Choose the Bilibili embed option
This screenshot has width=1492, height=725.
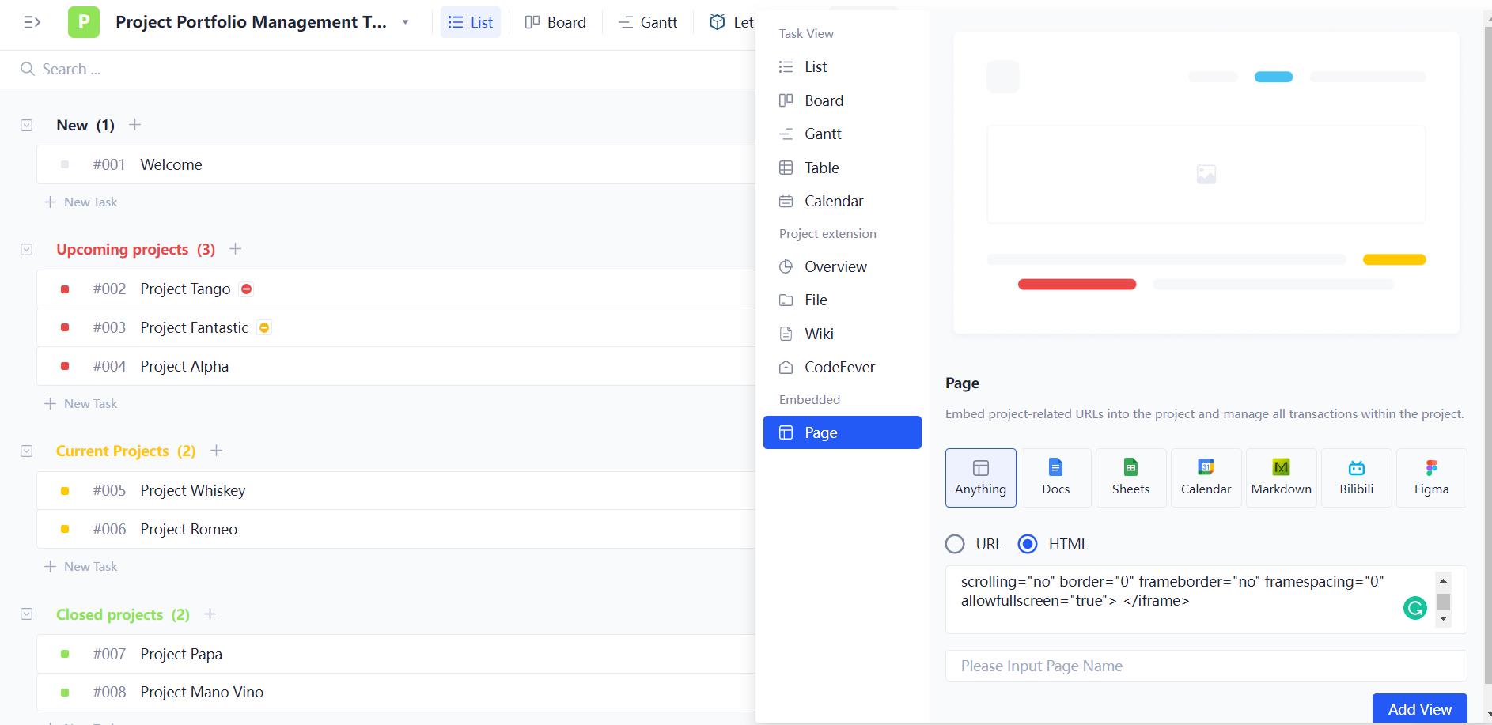1356,478
